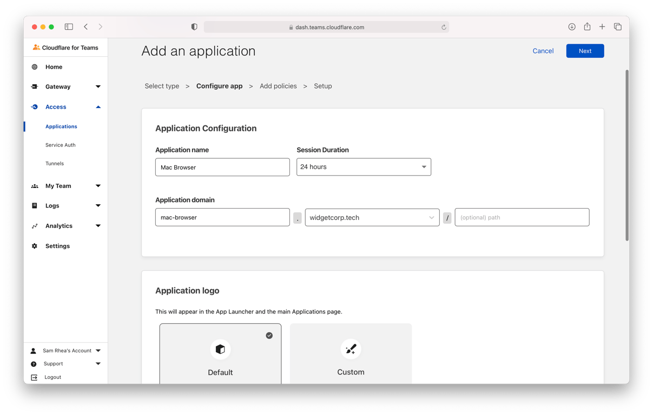Click the Safari sidebar toggle icon
This screenshot has height=415, width=653.
[69, 26]
